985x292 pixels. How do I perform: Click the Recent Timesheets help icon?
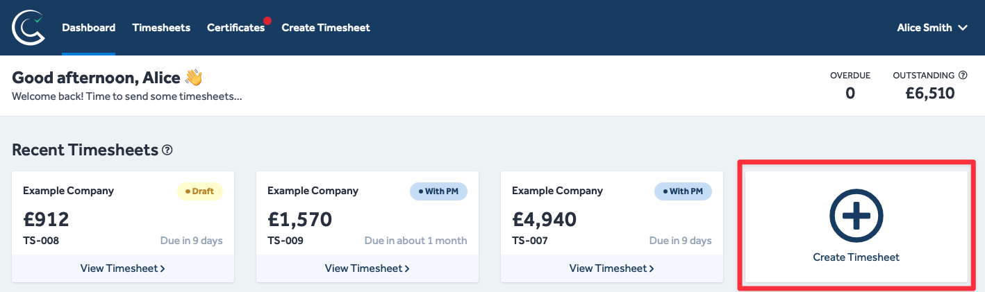pos(167,150)
